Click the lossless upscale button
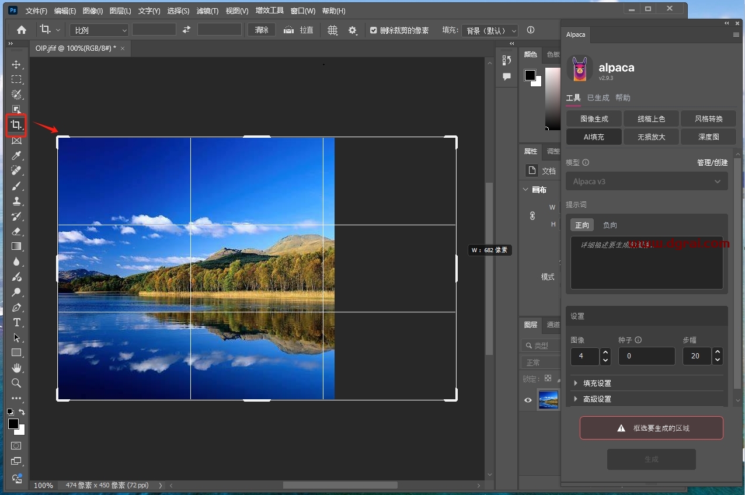Screen dimensions: 745x495 tap(651, 137)
